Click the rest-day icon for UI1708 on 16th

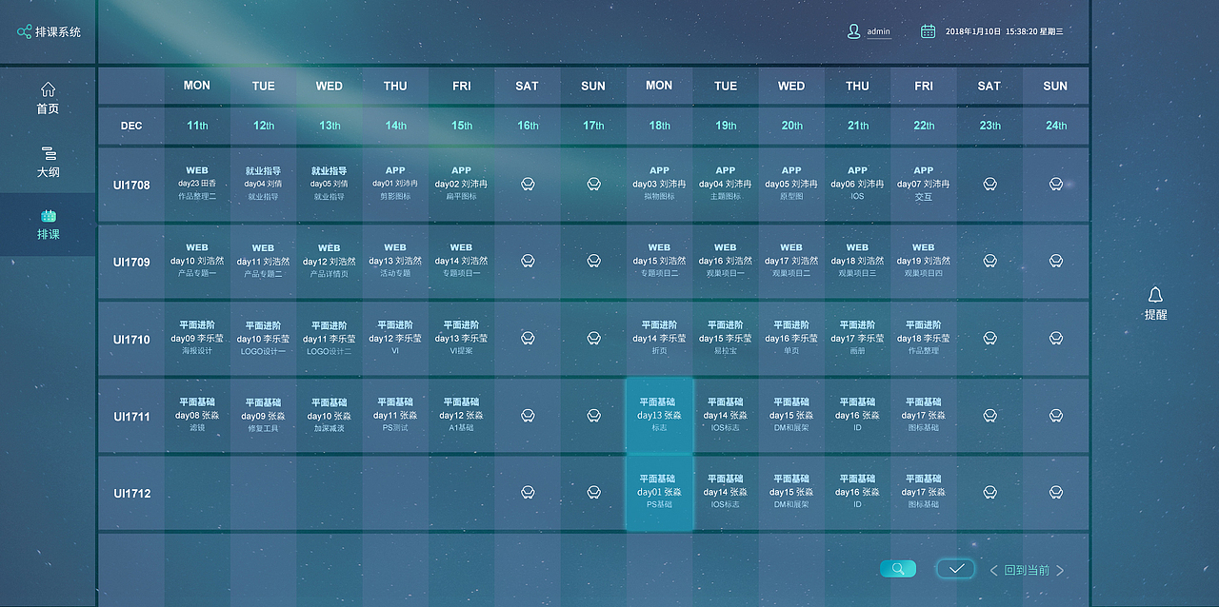[x=528, y=184]
